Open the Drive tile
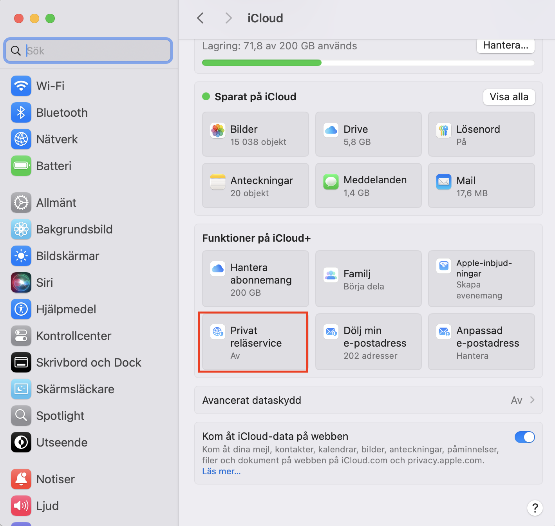This screenshot has height=526, width=555. click(x=368, y=134)
